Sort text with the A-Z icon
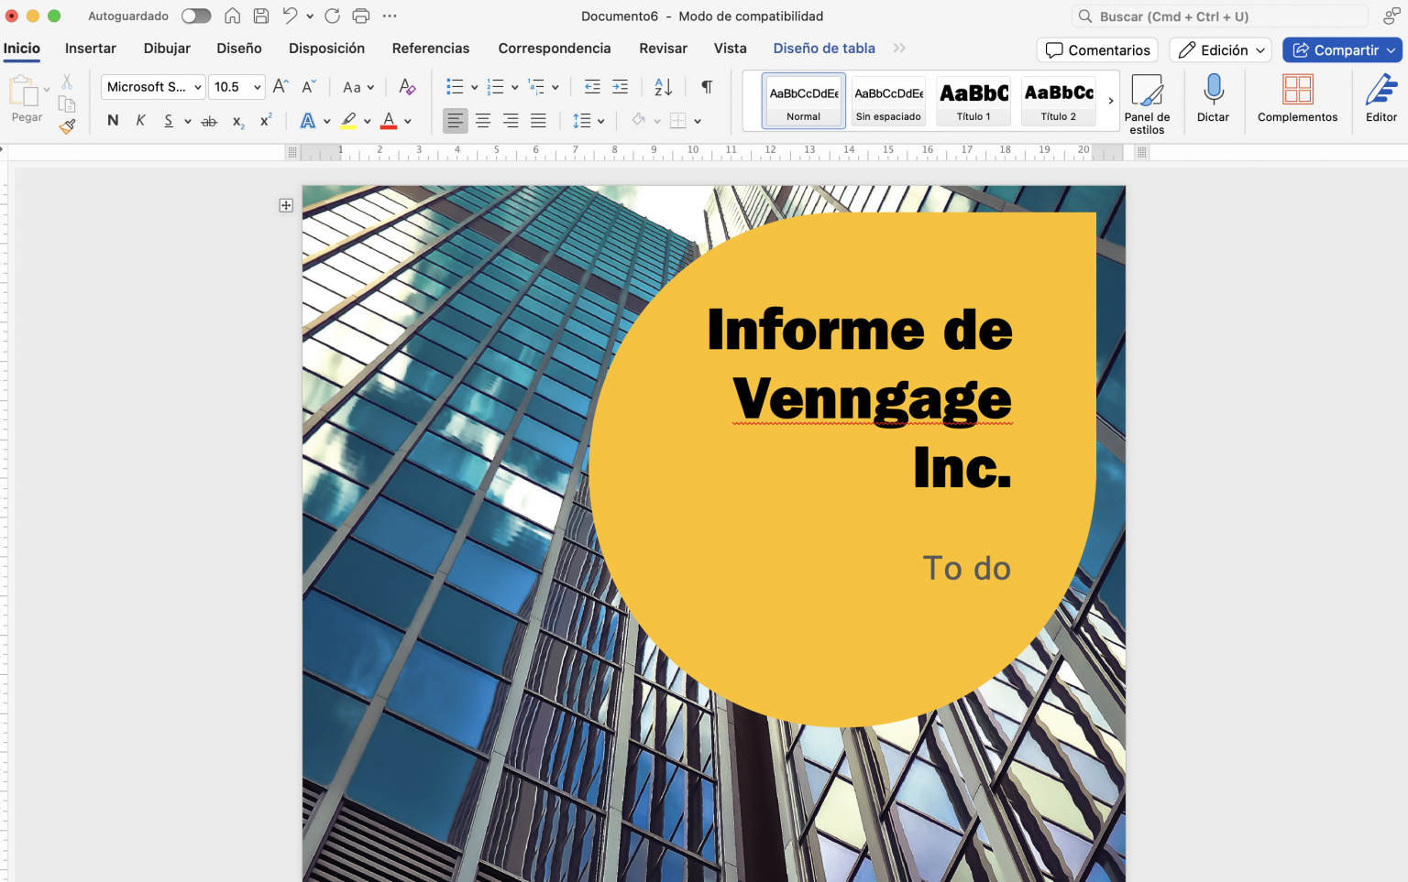This screenshot has height=882, width=1408. (663, 86)
